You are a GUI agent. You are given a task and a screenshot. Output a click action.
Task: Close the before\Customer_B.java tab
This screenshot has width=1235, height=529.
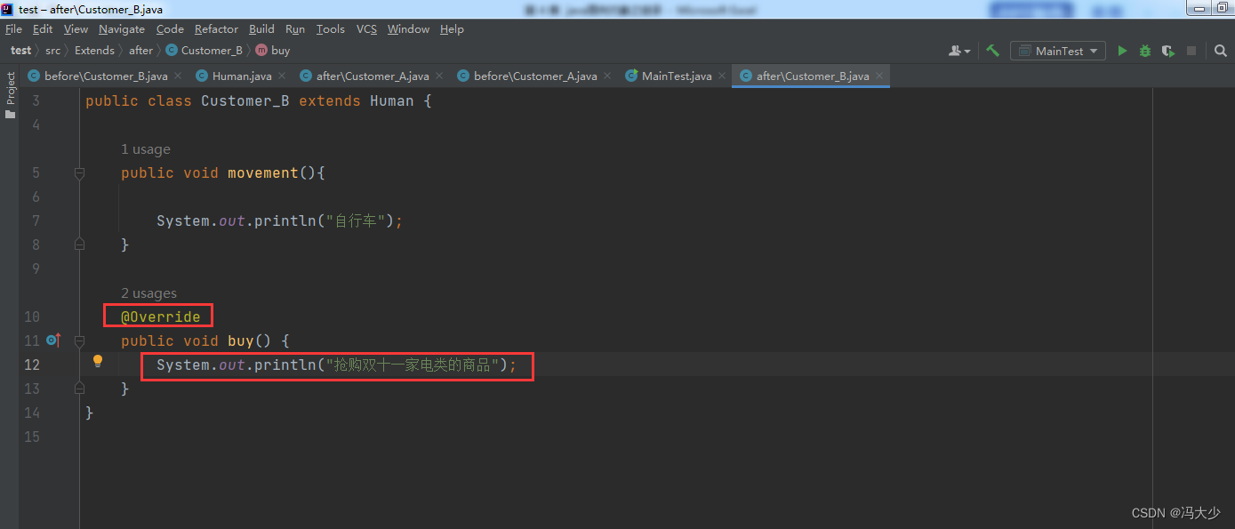point(178,76)
